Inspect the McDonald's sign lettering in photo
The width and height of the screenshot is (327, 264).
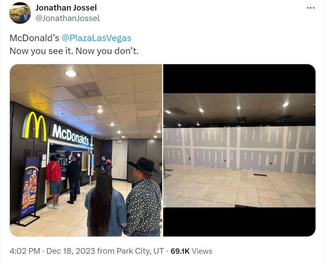70,135
